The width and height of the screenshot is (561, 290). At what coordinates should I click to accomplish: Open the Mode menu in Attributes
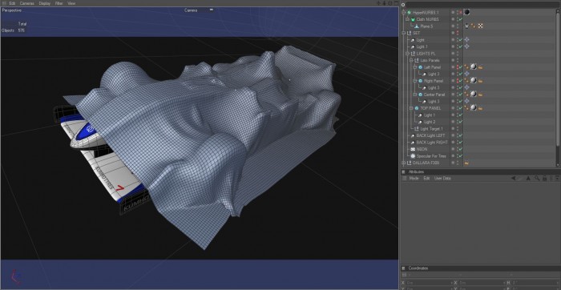point(414,178)
